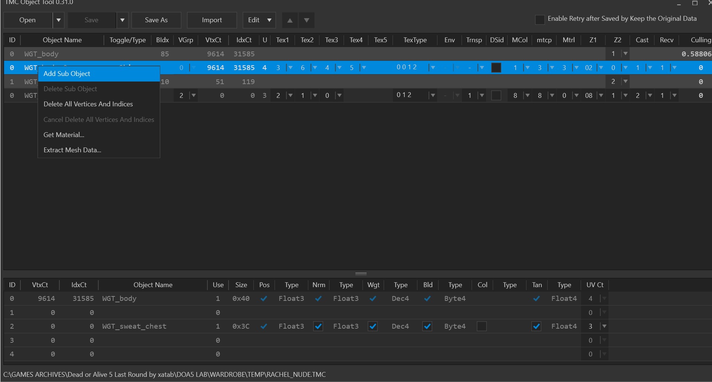Viewport: 712px width, 382px height.
Task: Click the horizontal splitter grip between tables
Action: [361, 274]
